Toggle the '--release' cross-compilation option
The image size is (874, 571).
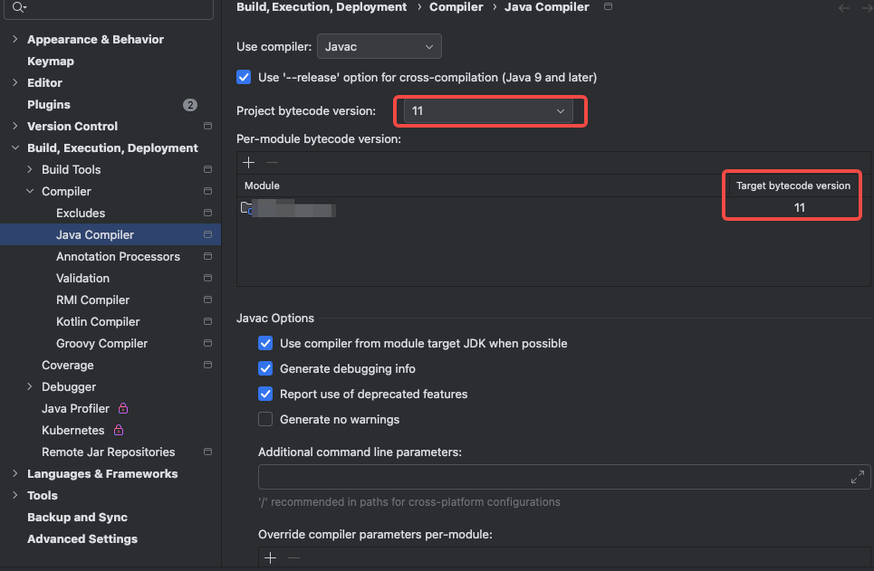(x=244, y=77)
